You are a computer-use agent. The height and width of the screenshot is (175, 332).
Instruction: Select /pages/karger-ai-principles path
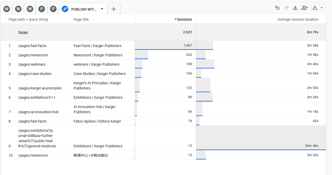pyautogui.click(x=40, y=88)
